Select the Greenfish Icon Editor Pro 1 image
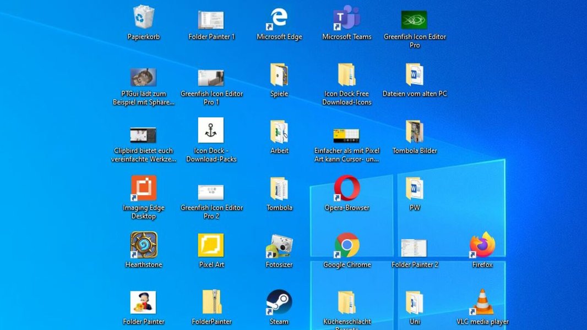This screenshot has height=330, width=587. click(211, 78)
